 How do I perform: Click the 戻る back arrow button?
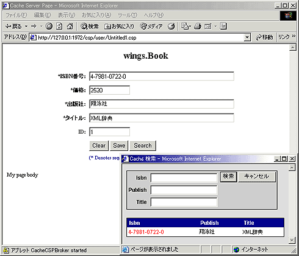[x=13, y=26]
